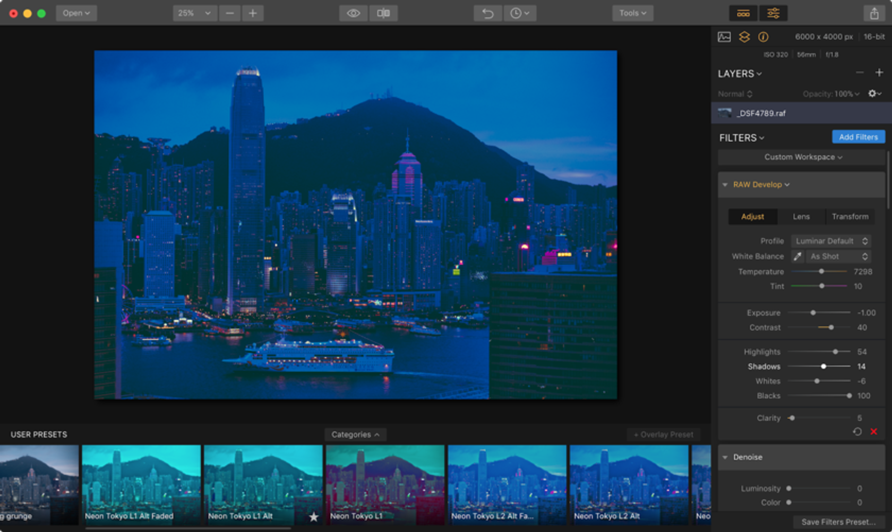Switch to the Lens tab
This screenshot has height=532, width=892.
pos(801,217)
